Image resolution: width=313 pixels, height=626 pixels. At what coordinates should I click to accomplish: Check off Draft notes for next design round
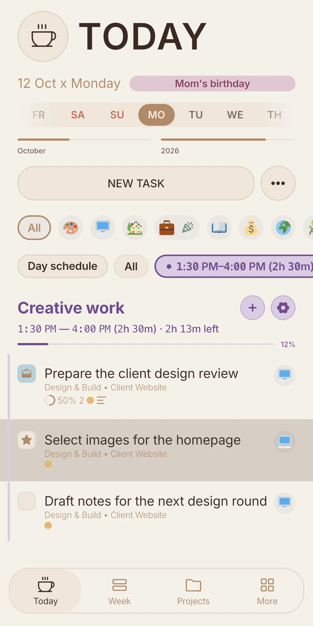coord(26,501)
